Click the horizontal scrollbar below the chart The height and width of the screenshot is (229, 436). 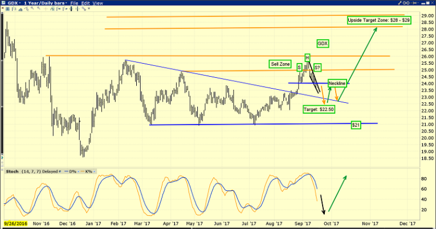click(217, 228)
